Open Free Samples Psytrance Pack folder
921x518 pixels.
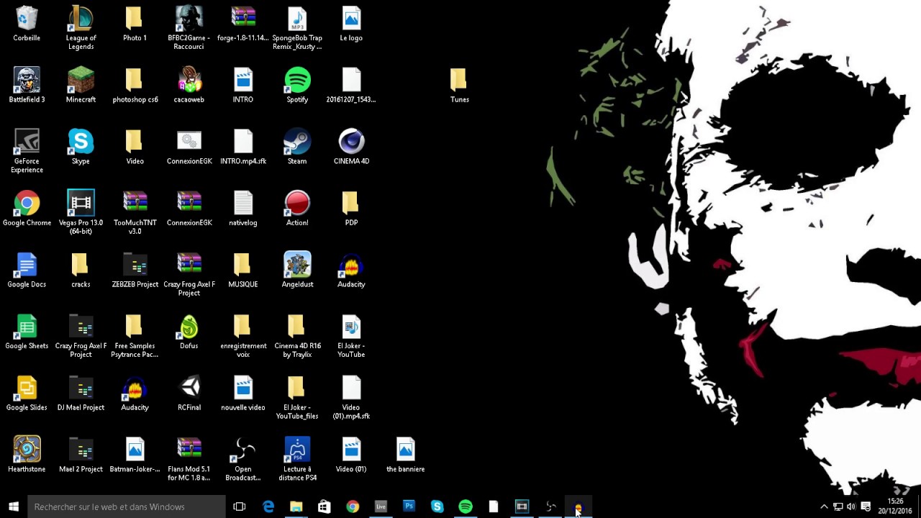(x=135, y=336)
